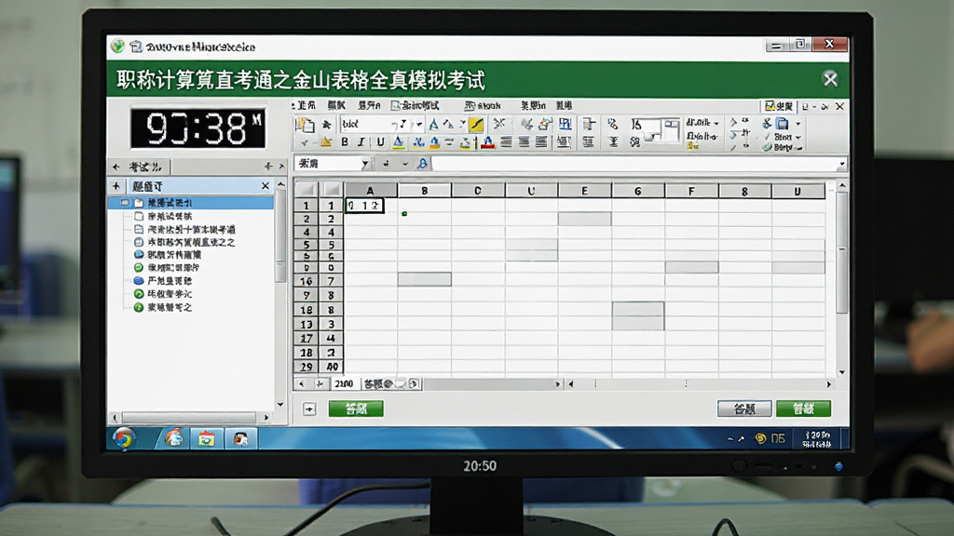
Task: Expand the formula bar with its arrow
Action: [841, 164]
